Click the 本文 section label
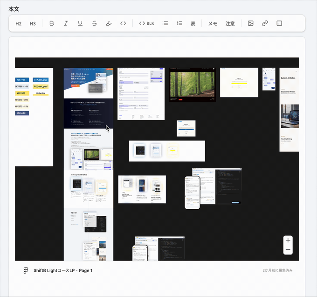Image resolution: width=317 pixels, height=297 pixels. click(14, 9)
